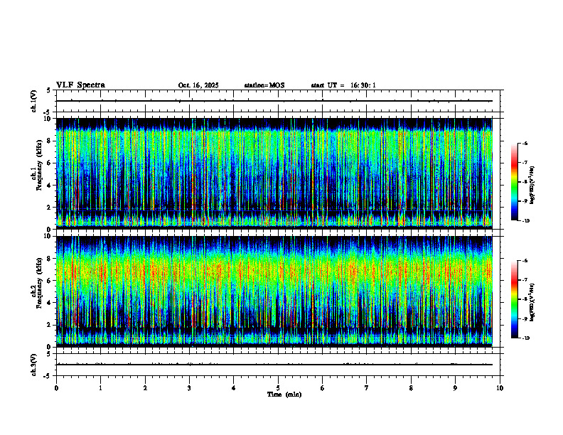Click ch.1(V) axis tick label "5"
This screenshot has width=563, height=435.
[x=50, y=90]
